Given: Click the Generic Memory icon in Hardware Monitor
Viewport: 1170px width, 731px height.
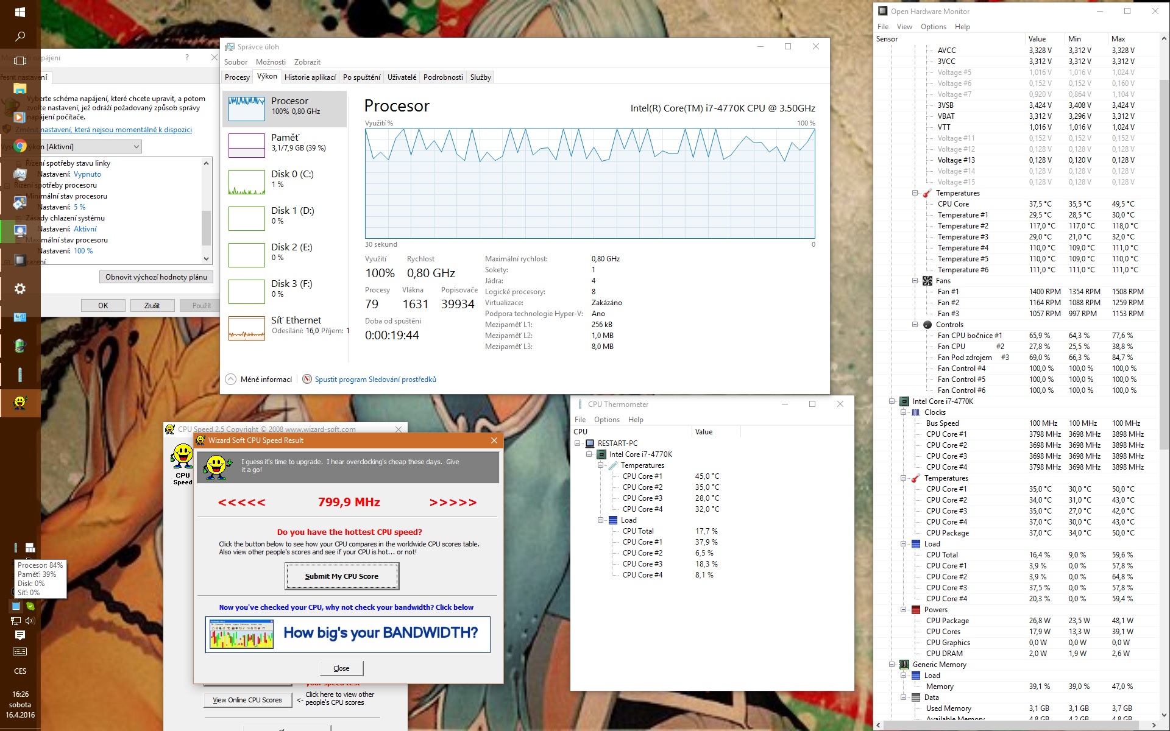Looking at the screenshot, I should coord(904,665).
